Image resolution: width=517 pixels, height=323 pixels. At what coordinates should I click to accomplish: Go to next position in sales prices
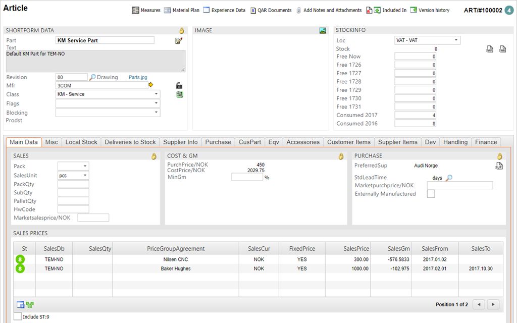(493, 305)
